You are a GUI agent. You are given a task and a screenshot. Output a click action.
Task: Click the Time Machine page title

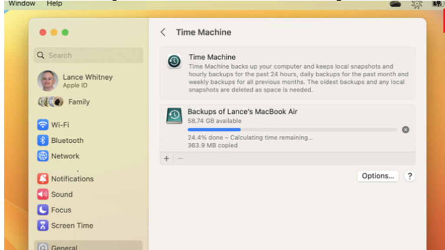tap(203, 32)
